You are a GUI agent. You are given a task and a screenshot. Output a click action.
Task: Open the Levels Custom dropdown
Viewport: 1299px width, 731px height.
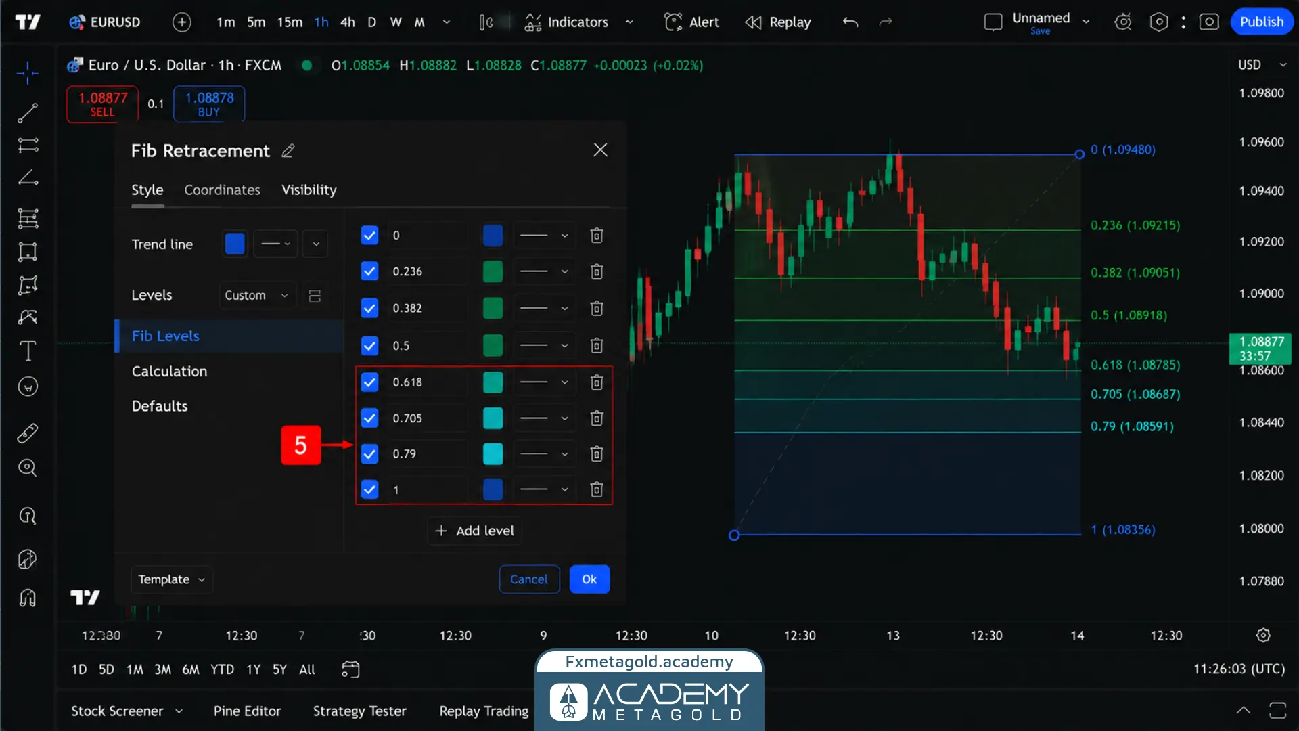(257, 296)
